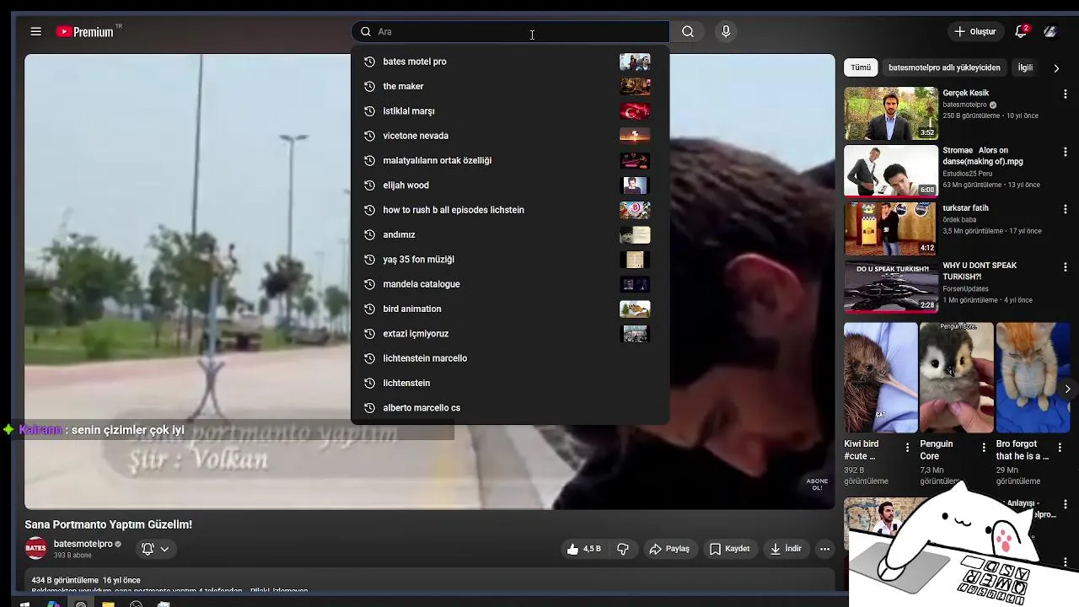This screenshot has height=607, width=1079.
Task: Choose 'how to rush b all episodes lichstein'
Action: [x=510, y=210]
